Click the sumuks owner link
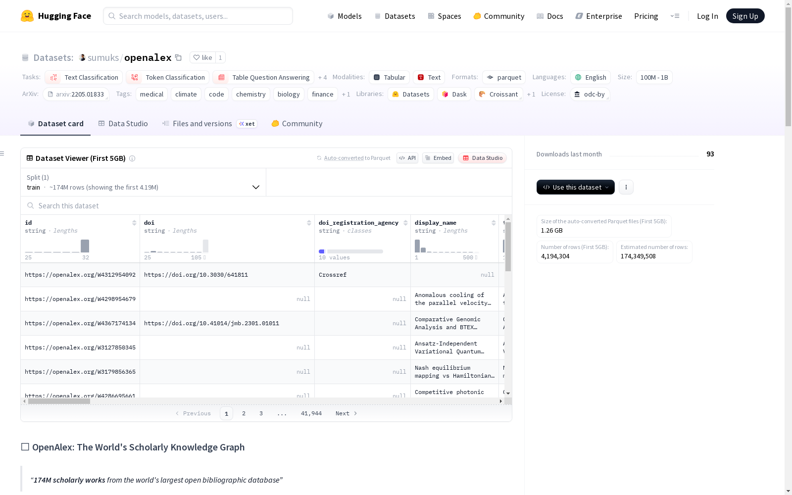Screen dimensions: 792x495 point(103,57)
